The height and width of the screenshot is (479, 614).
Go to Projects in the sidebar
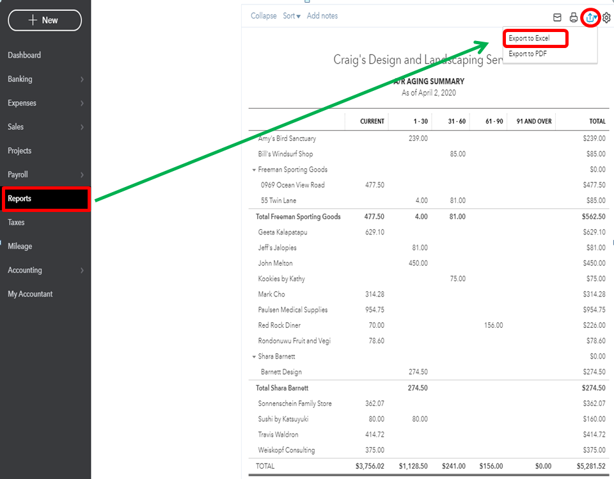coord(20,151)
